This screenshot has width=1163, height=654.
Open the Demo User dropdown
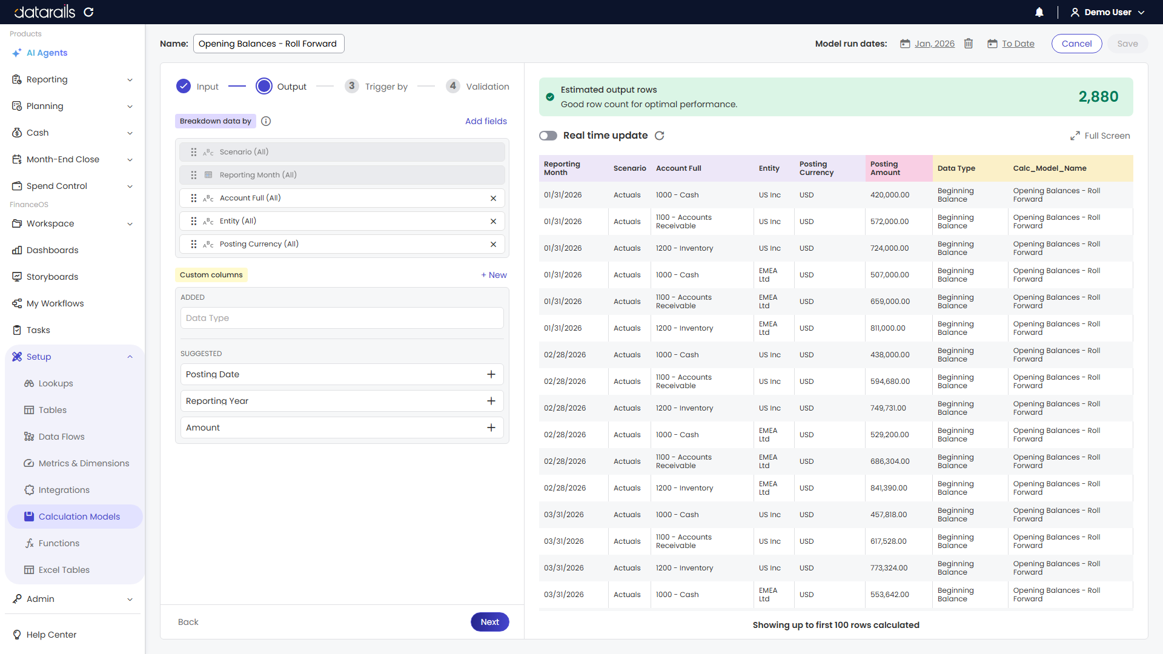[1108, 12]
